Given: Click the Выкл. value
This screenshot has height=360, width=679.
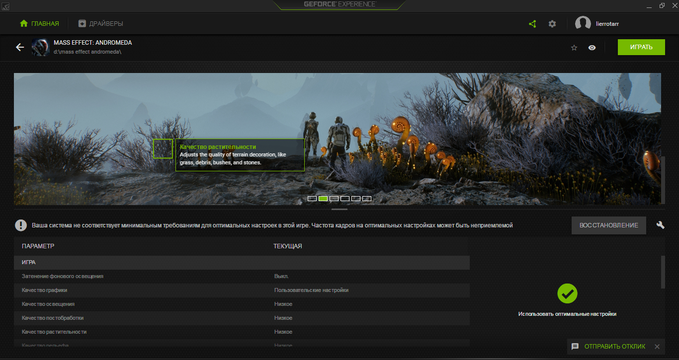Looking at the screenshot, I should coord(281,276).
